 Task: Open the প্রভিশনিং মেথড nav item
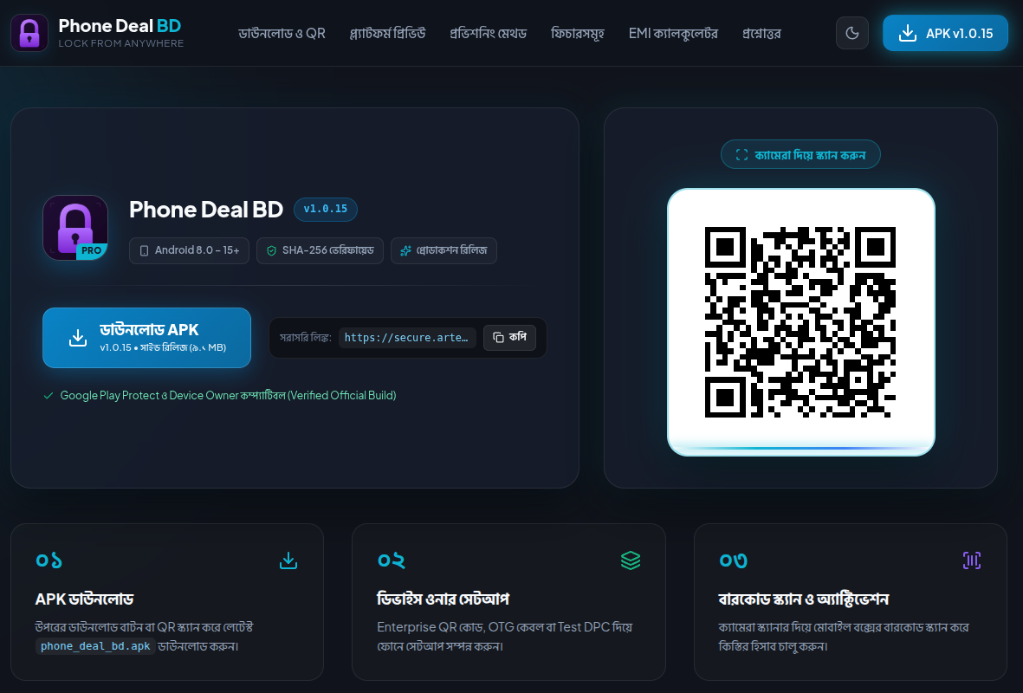[x=488, y=33]
